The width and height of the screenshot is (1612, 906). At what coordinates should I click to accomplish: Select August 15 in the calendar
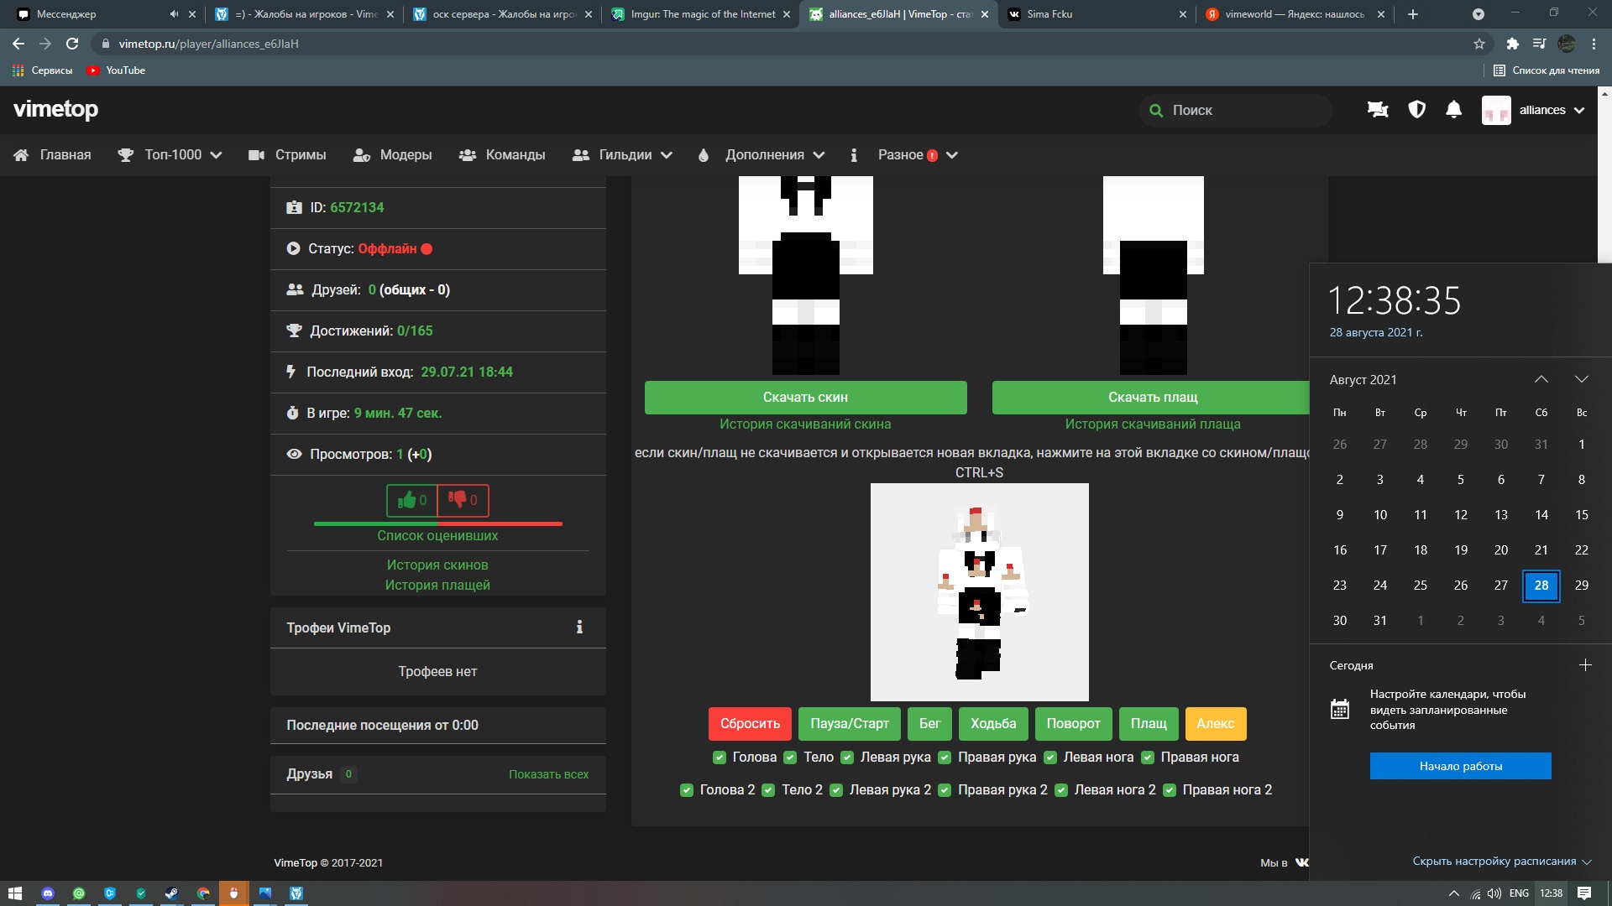(x=1581, y=515)
